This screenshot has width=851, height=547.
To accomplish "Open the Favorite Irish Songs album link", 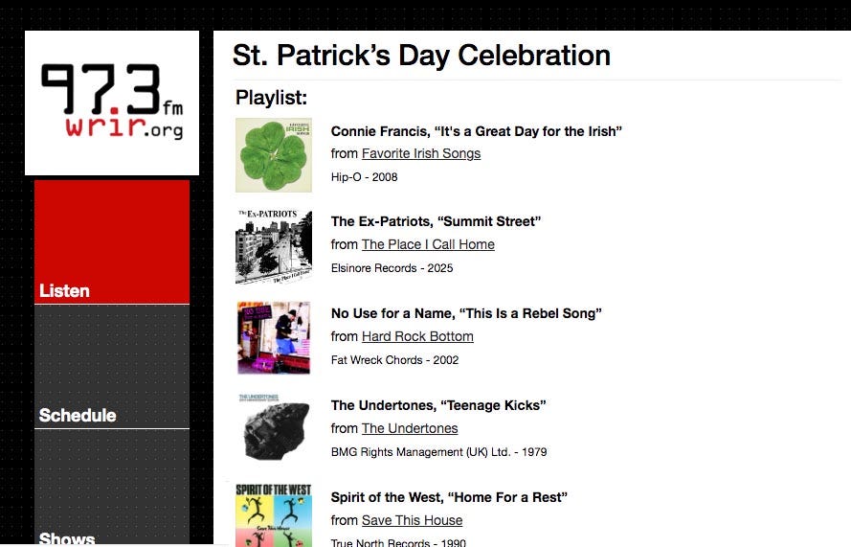I will click(x=421, y=153).
